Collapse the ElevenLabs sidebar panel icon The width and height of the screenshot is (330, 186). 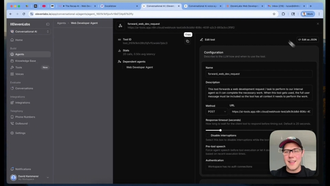(x=48, y=24)
